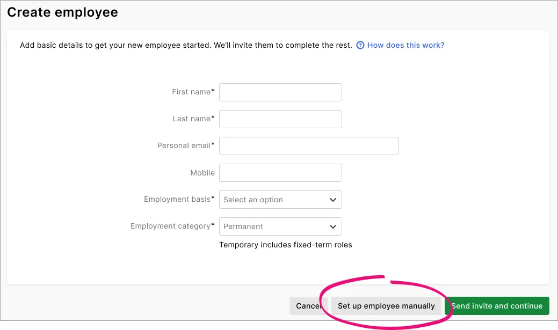The width and height of the screenshot is (558, 330).
Task: Expand the Employment category dropdown
Action: click(x=280, y=226)
